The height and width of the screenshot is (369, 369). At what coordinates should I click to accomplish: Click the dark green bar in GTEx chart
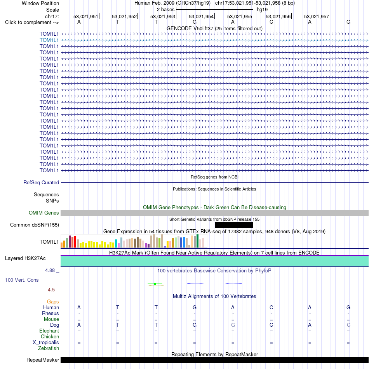pyautogui.click(x=197, y=241)
